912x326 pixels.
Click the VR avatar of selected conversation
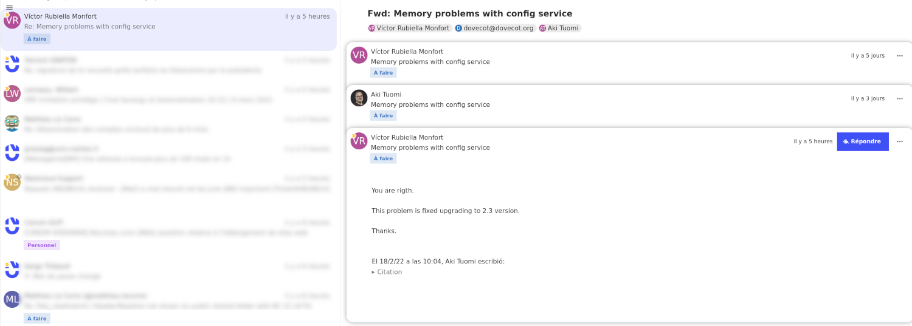coord(12,21)
